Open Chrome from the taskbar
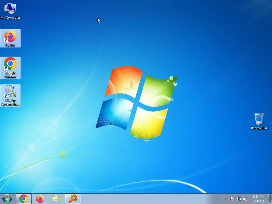The width and height of the screenshot is (272, 204). pos(24,199)
